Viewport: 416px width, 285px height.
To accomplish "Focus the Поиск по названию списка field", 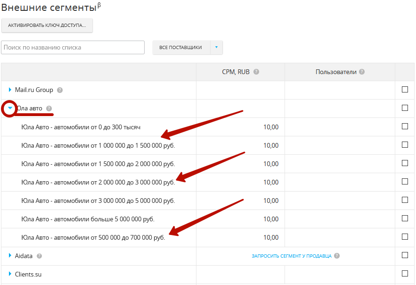I will [73, 47].
